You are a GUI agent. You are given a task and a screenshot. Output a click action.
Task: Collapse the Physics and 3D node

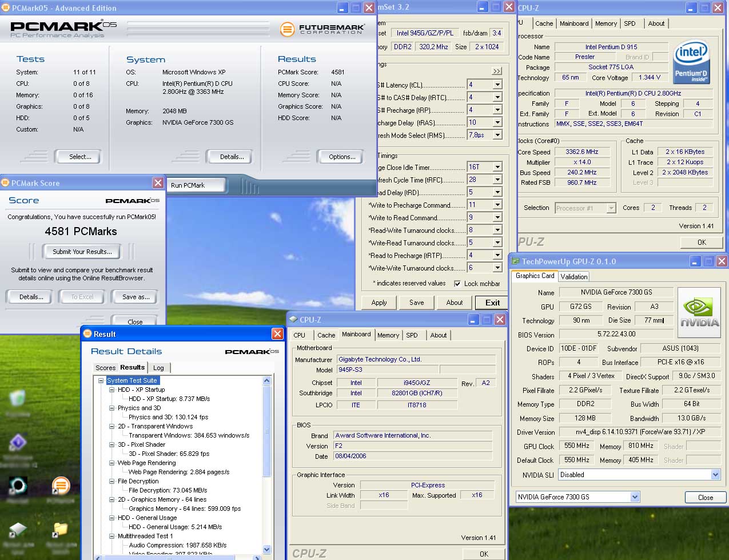click(x=112, y=408)
